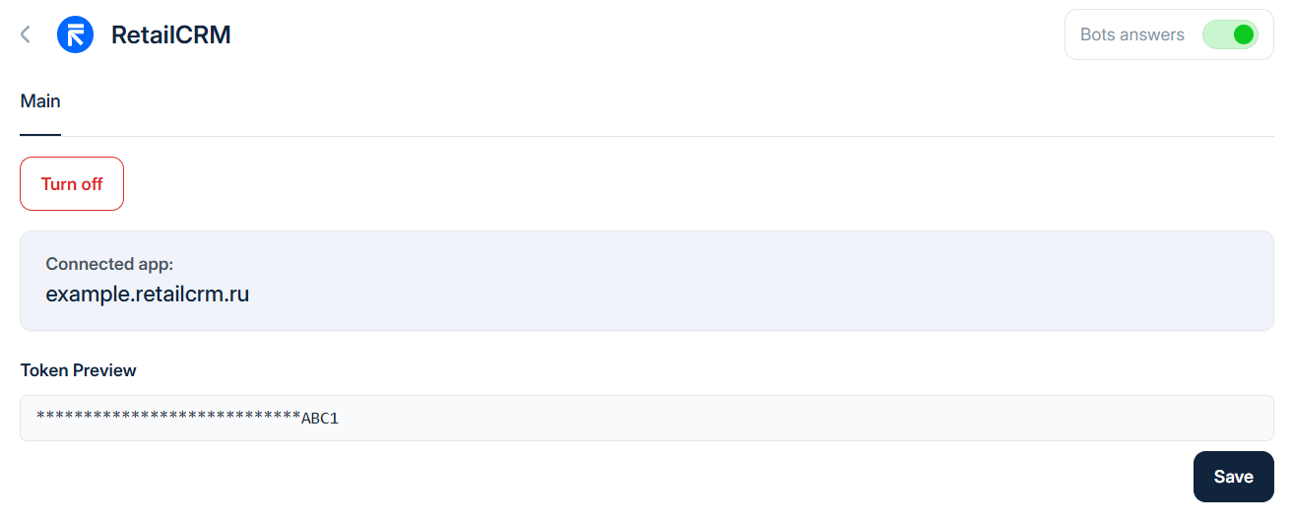Screen dimensions: 1292x523
Task: Click the left edge of the Bots answers box
Action: click(x=1069, y=34)
